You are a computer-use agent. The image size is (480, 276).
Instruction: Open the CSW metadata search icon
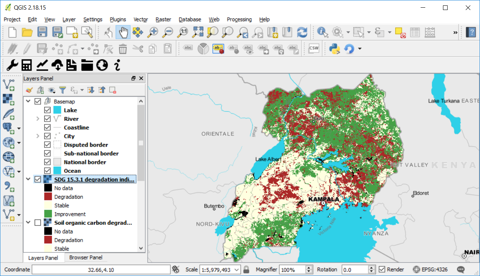[314, 49]
